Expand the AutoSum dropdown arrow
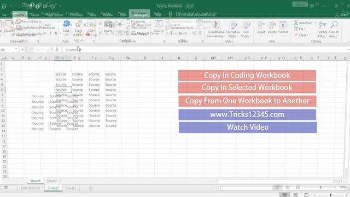This screenshot has width=350, height=197. 316,23
